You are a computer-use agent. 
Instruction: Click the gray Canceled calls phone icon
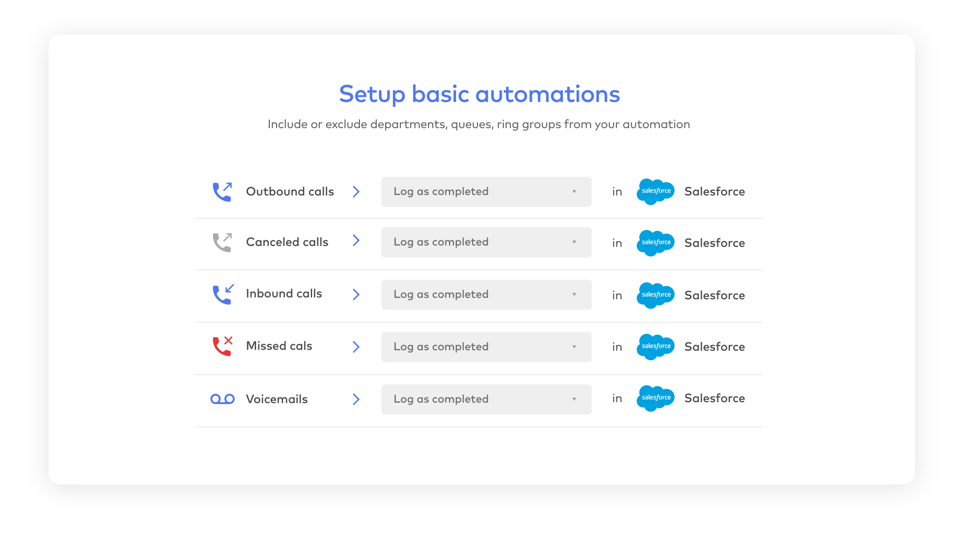[222, 242]
